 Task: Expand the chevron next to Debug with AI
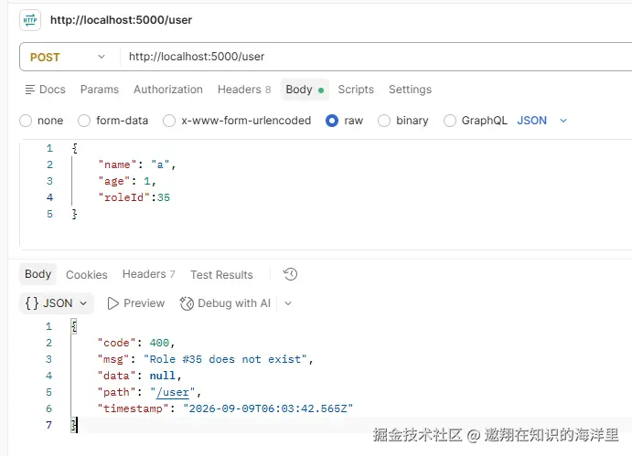(288, 303)
